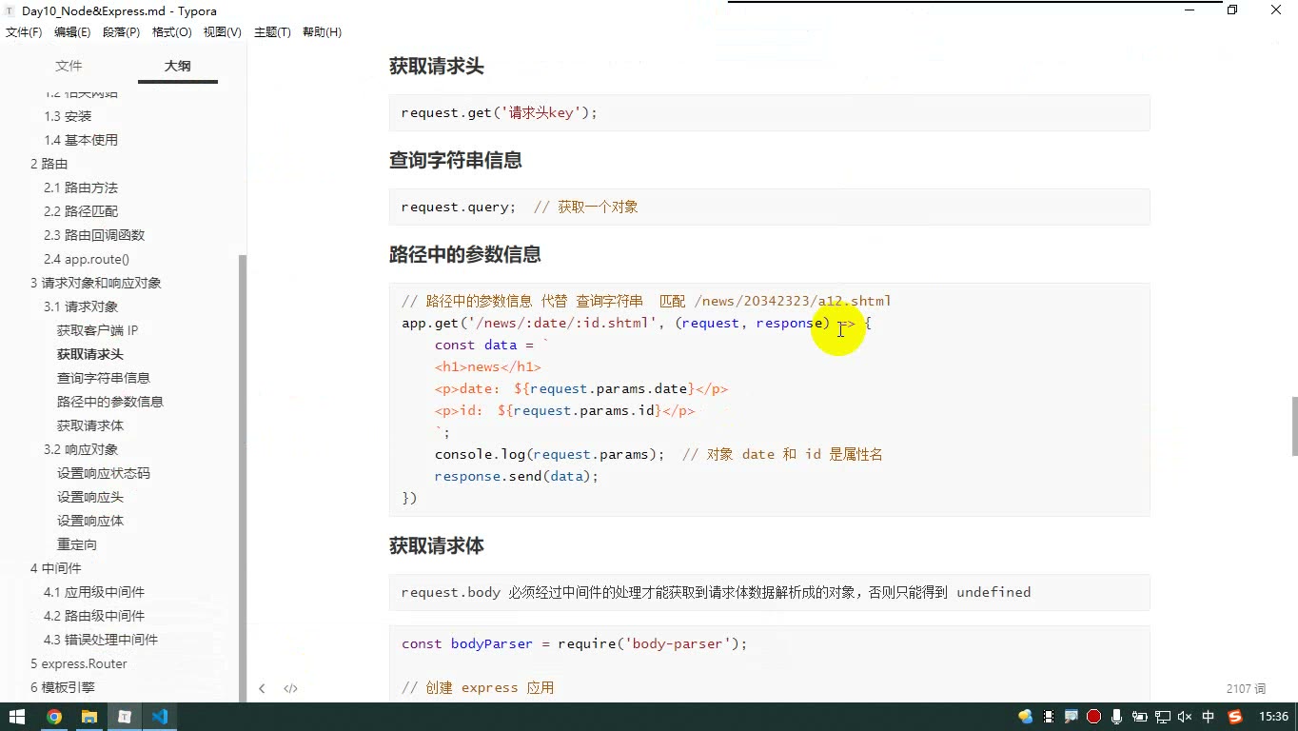Open the network status tray icon

click(1163, 717)
